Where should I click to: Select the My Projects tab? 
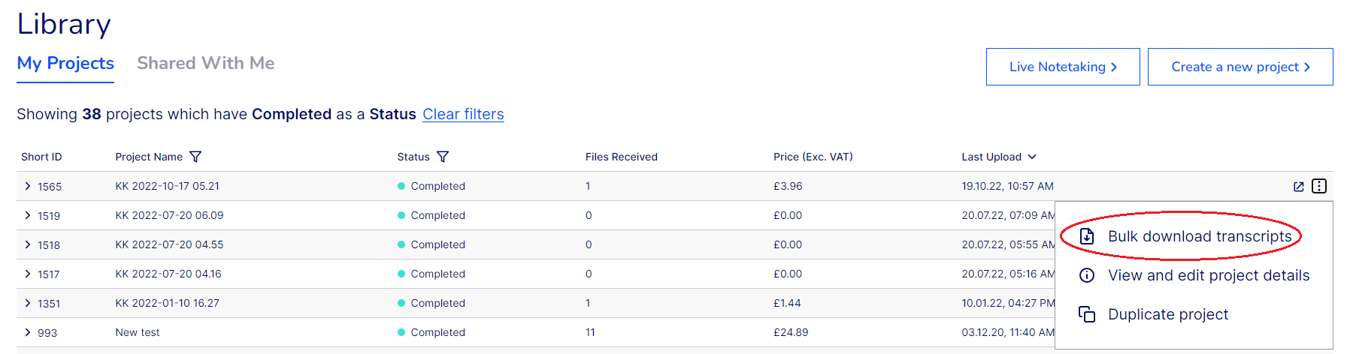pos(65,63)
